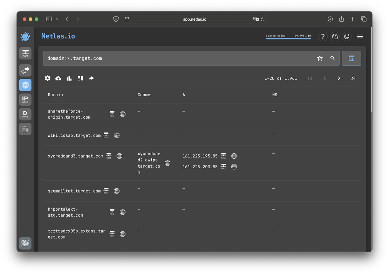Screen dimensions: 389x274
Task: Select the IP whois tool
Action: (x=25, y=99)
